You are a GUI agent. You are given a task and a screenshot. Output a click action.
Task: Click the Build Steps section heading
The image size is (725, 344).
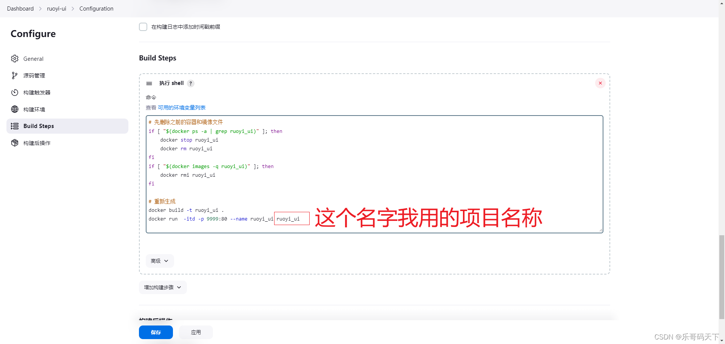[x=157, y=58]
